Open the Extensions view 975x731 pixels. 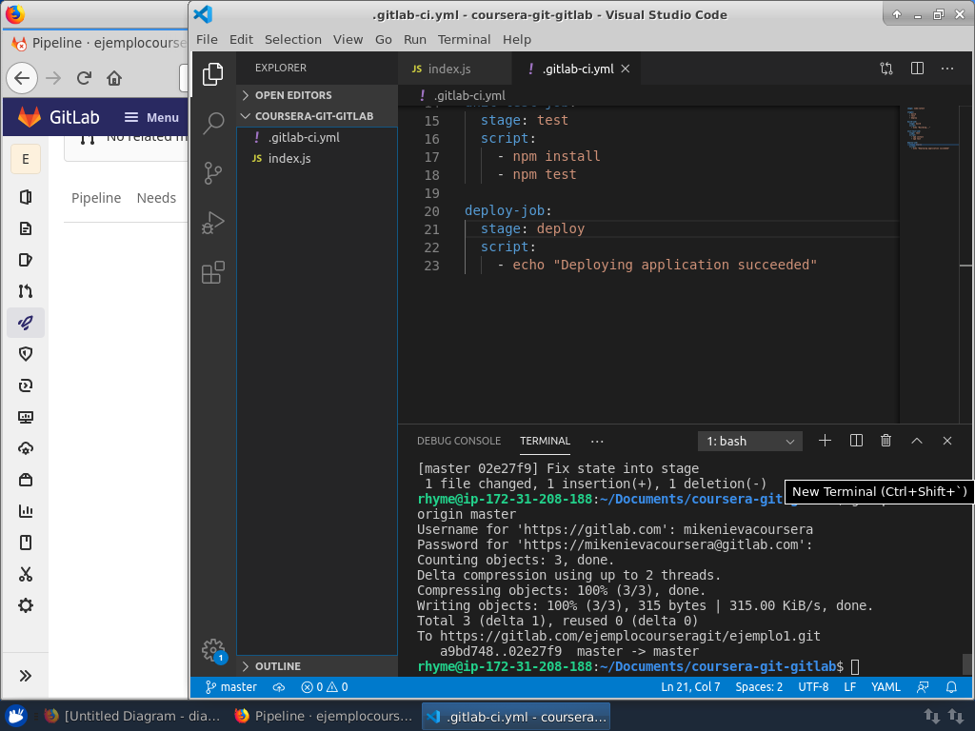tap(213, 273)
